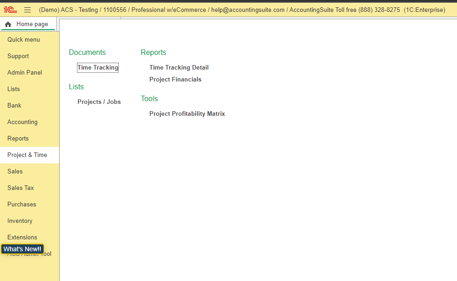Open the Time Tracking Detail report

click(x=179, y=67)
